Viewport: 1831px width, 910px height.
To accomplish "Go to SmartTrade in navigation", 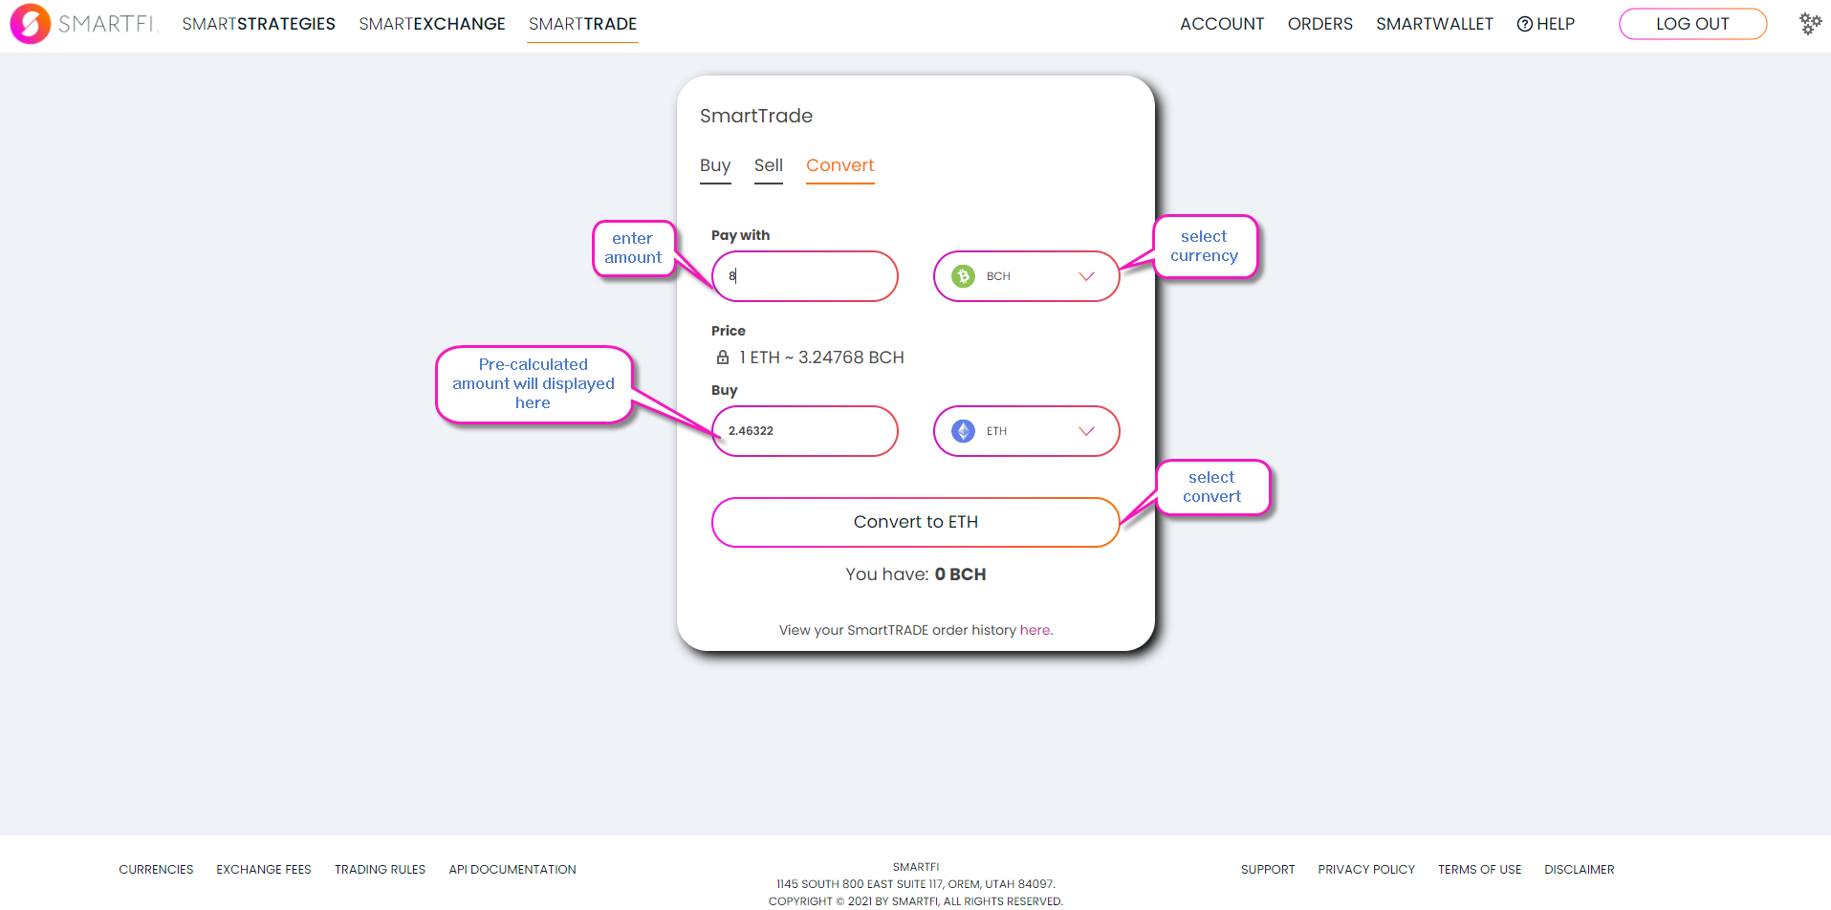I will coord(582,24).
